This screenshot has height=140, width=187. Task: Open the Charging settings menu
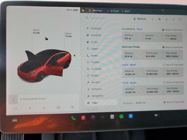(x=94, y=29)
